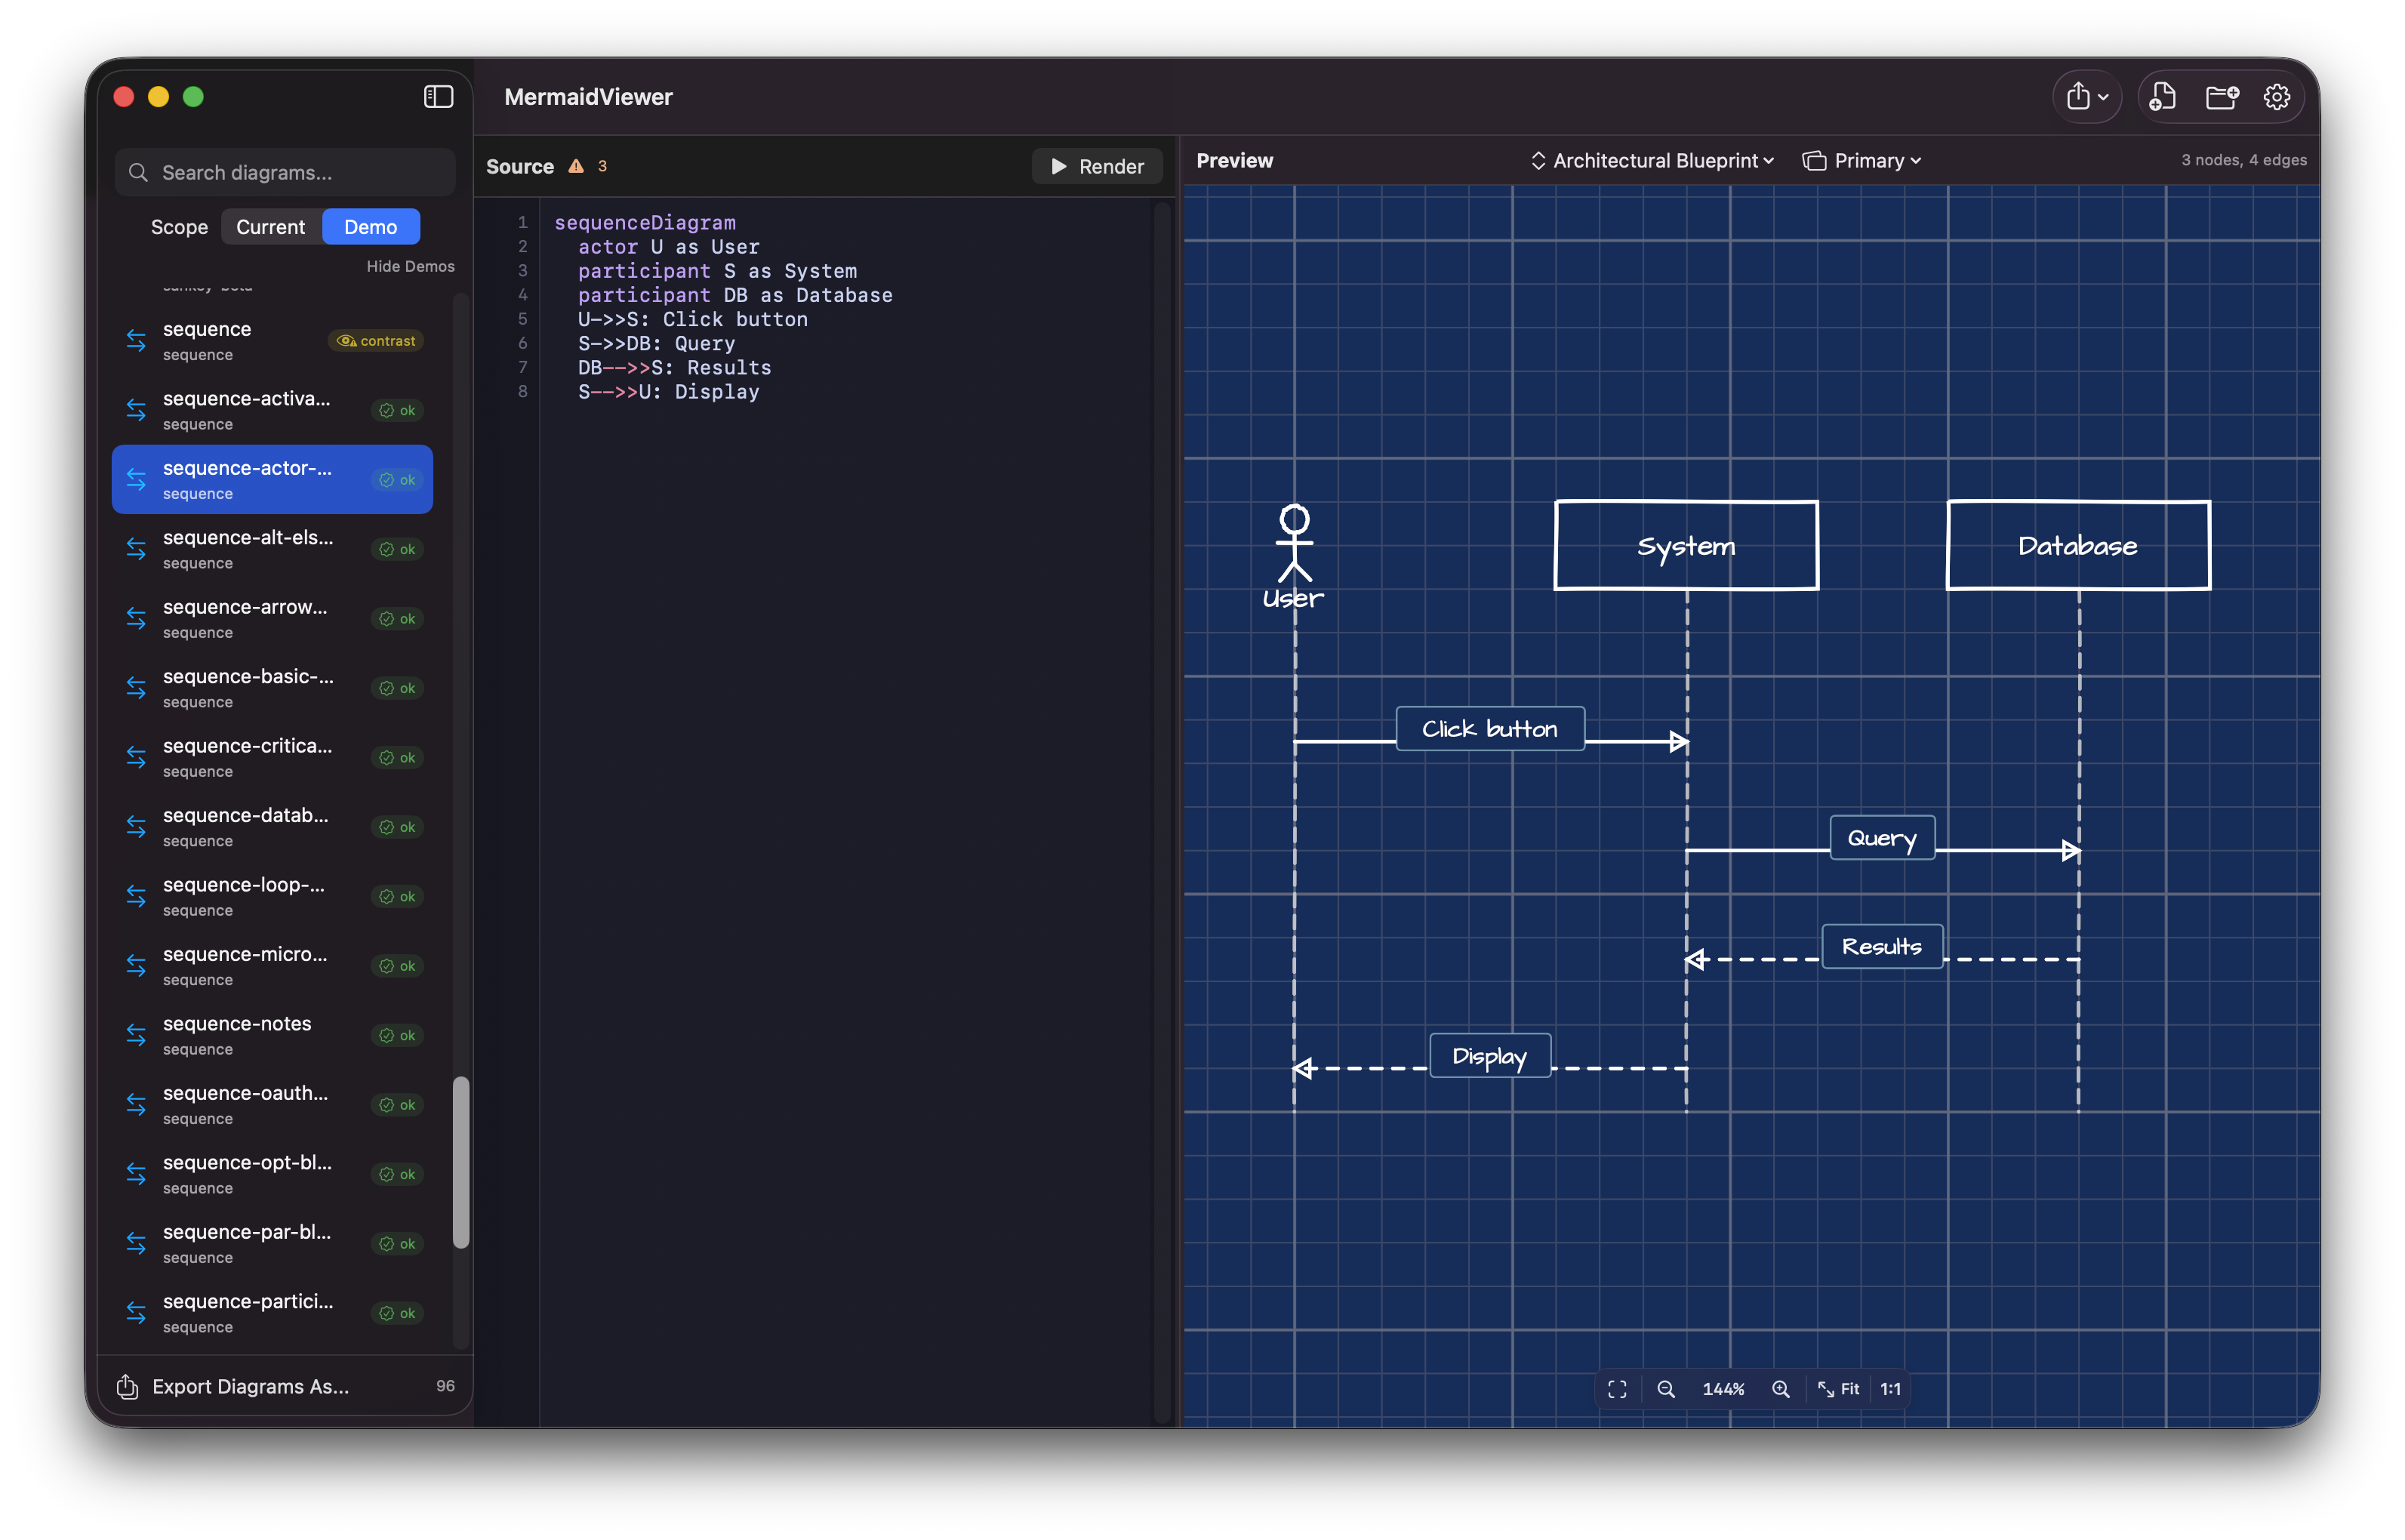This screenshot has height=1540, width=2405.
Task: Open sequence-opt-bl... diagram
Action: pos(272,1174)
